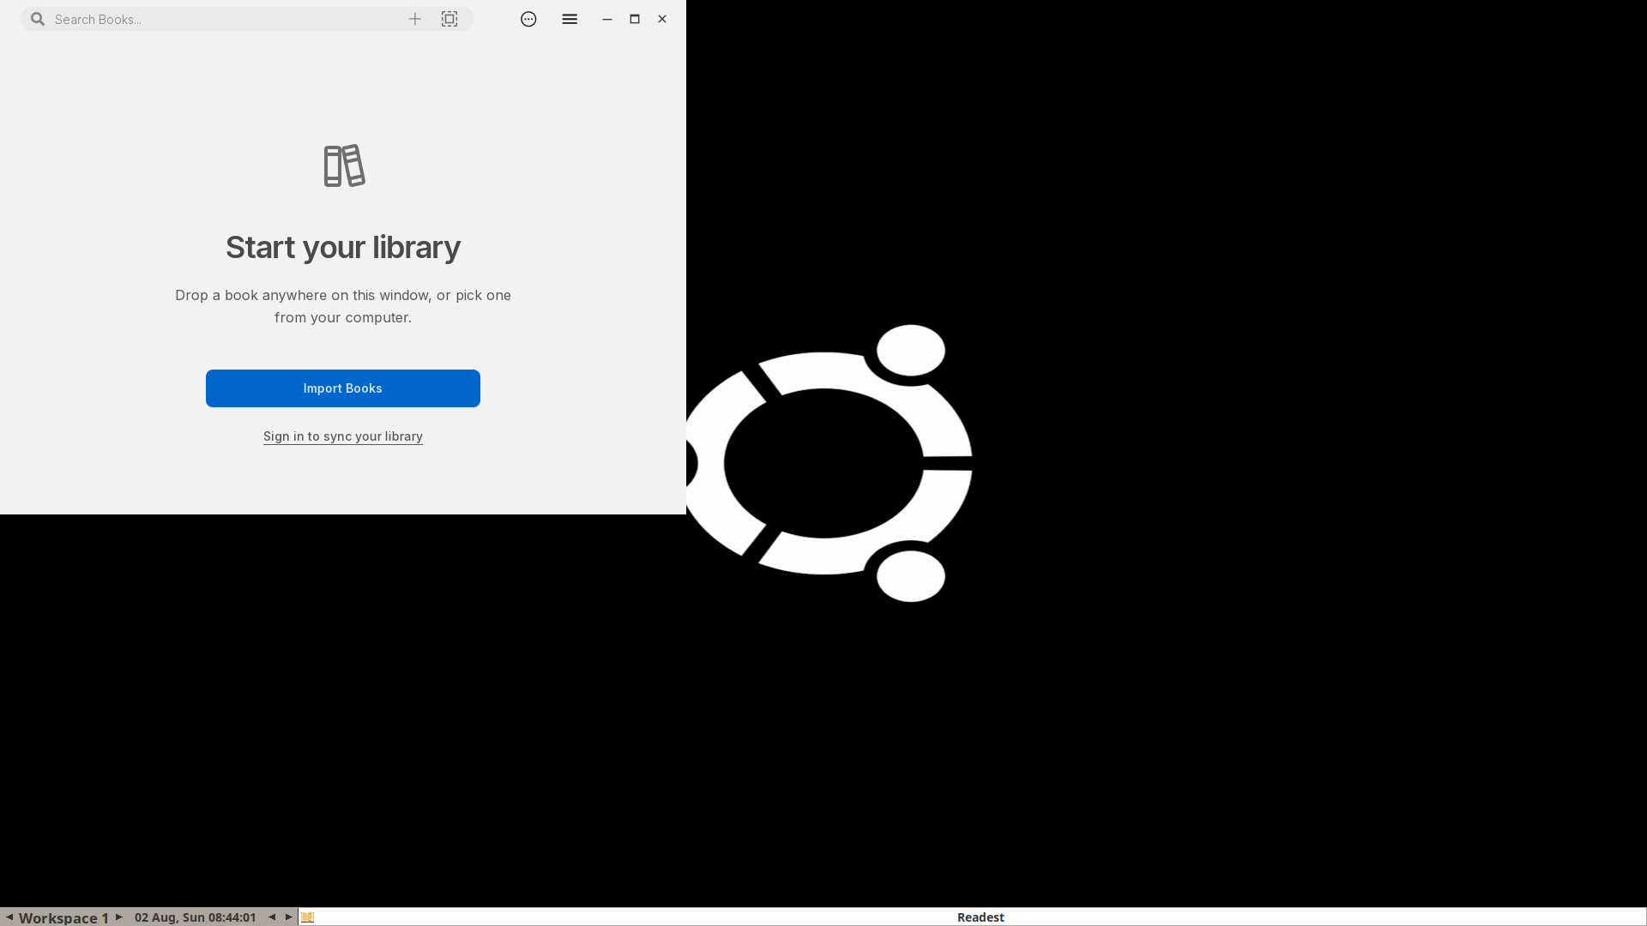Click the Start your library heading
The image size is (1647, 926).
click(x=343, y=247)
